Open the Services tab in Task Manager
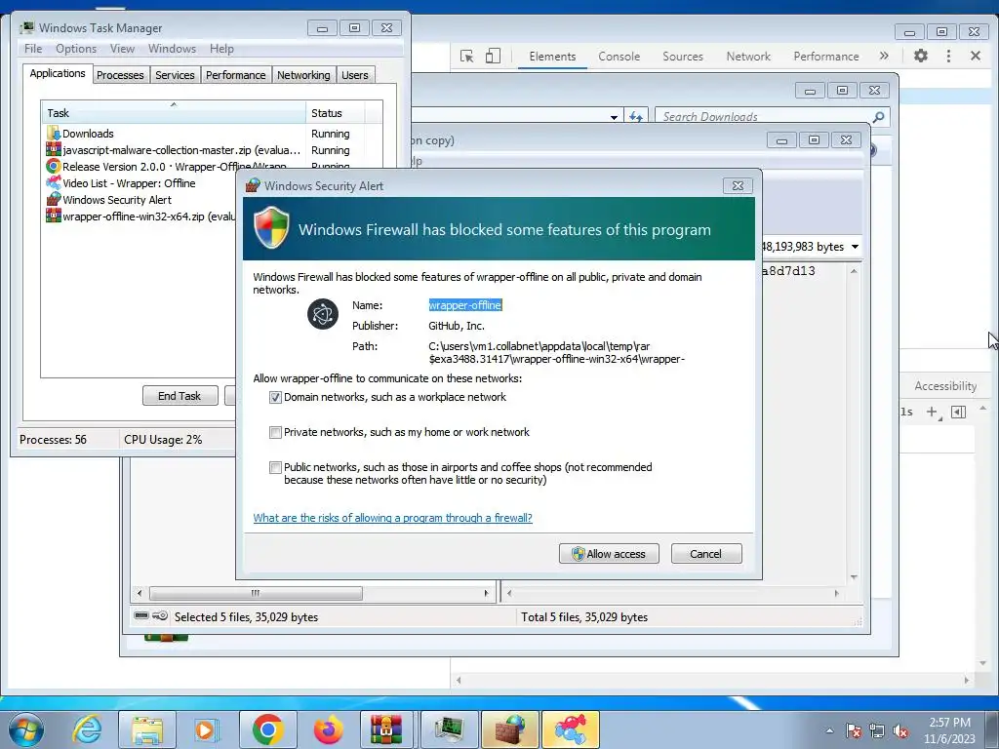The width and height of the screenshot is (999, 749). (x=175, y=75)
